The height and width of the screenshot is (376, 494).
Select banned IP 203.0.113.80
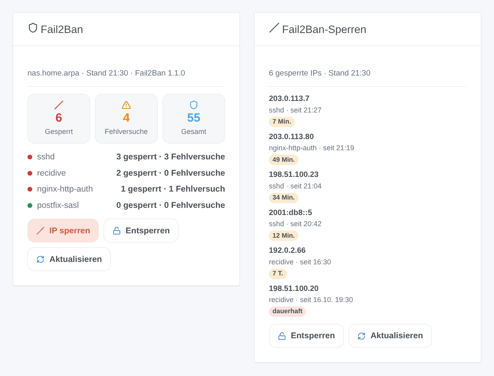point(291,137)
